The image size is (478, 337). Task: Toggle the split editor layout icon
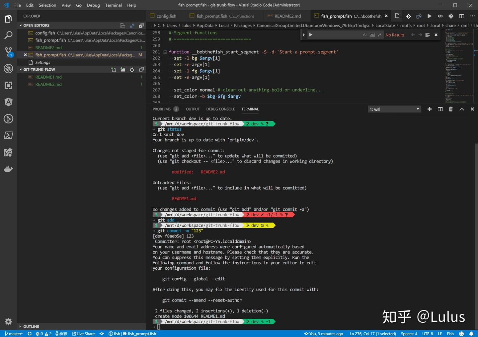click(x=461, y=16)
